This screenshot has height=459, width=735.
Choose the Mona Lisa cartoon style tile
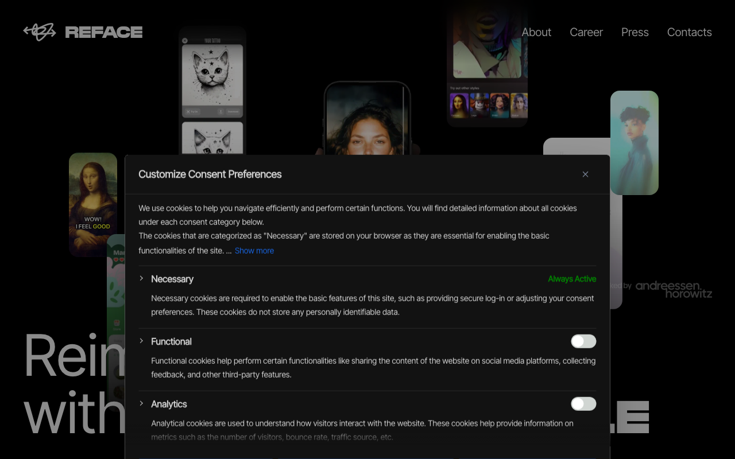(459, 106)
